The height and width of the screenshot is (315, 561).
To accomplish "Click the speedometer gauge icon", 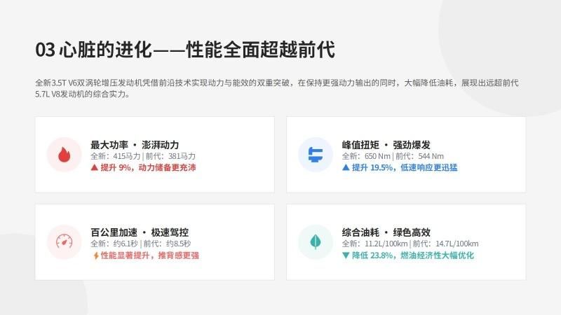I will [64, 241].
